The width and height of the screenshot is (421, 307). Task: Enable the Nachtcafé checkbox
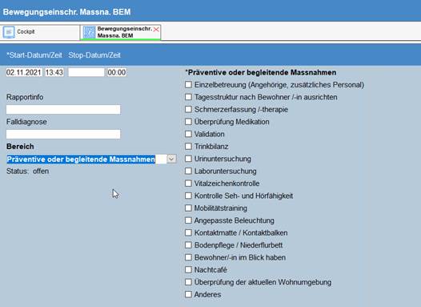coord(188,269)
